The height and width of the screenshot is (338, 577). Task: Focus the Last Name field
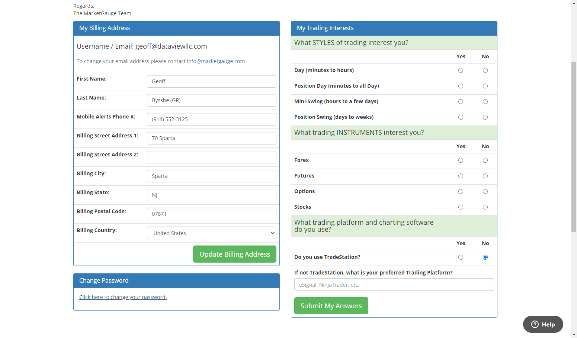click(x=212, y=100)
